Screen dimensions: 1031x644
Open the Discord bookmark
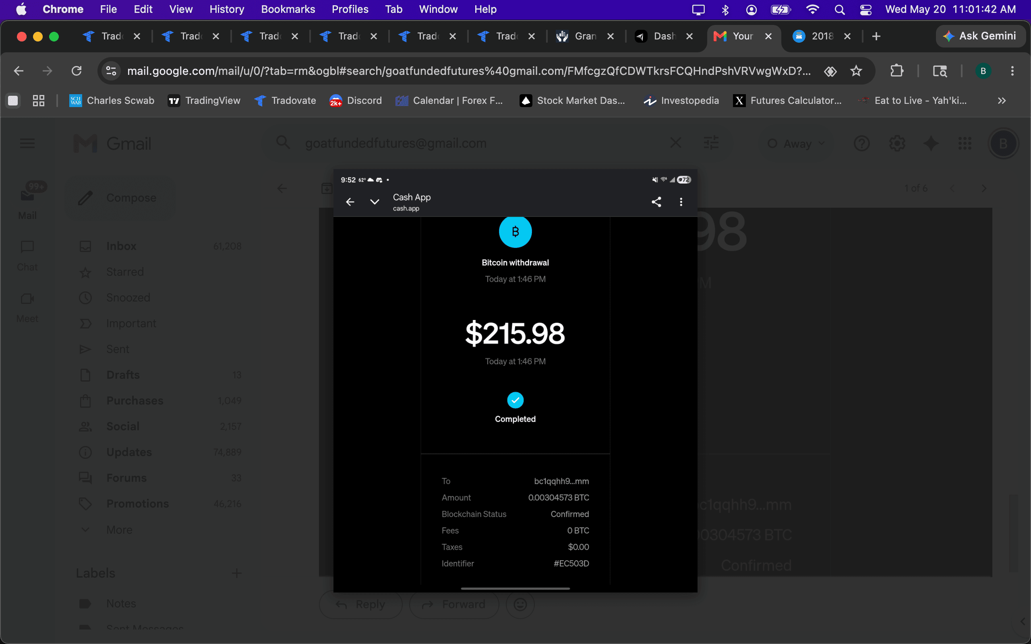tap(356, 101)
